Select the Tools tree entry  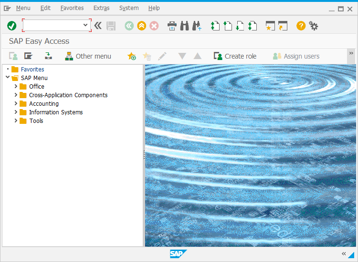[x=36, y=121]
